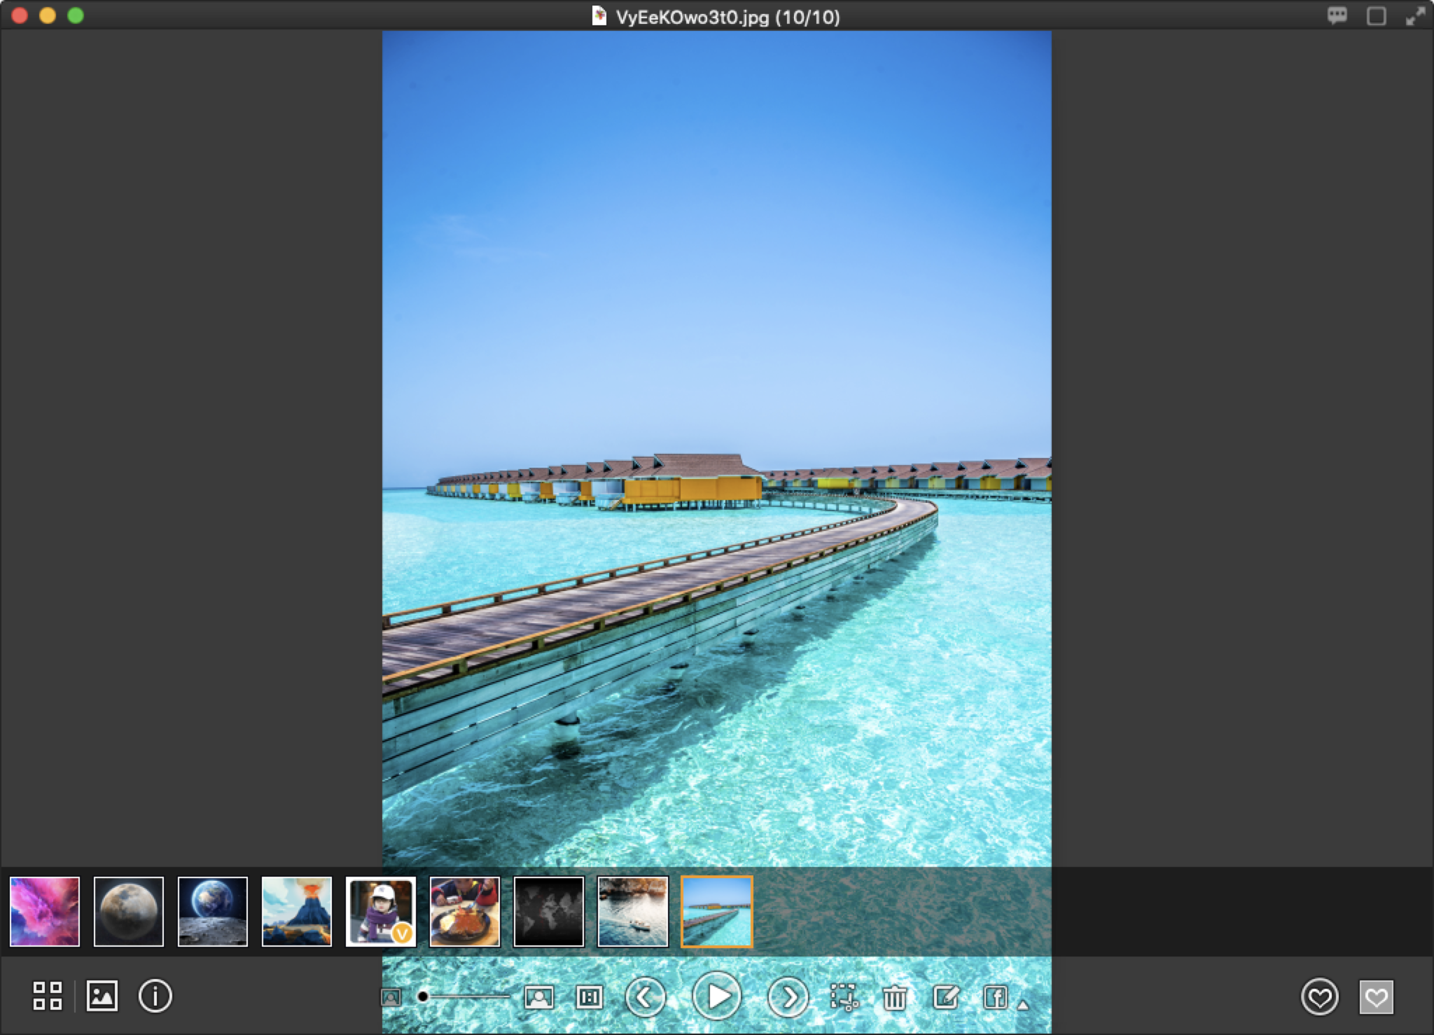Toggle the square window mode button
This screenshot has width=1434, height=1035.
(x=1376, y=16)
